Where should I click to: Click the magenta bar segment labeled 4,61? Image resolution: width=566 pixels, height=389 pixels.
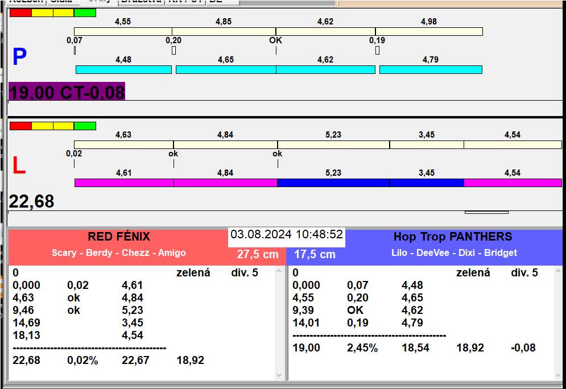[123, 183]
